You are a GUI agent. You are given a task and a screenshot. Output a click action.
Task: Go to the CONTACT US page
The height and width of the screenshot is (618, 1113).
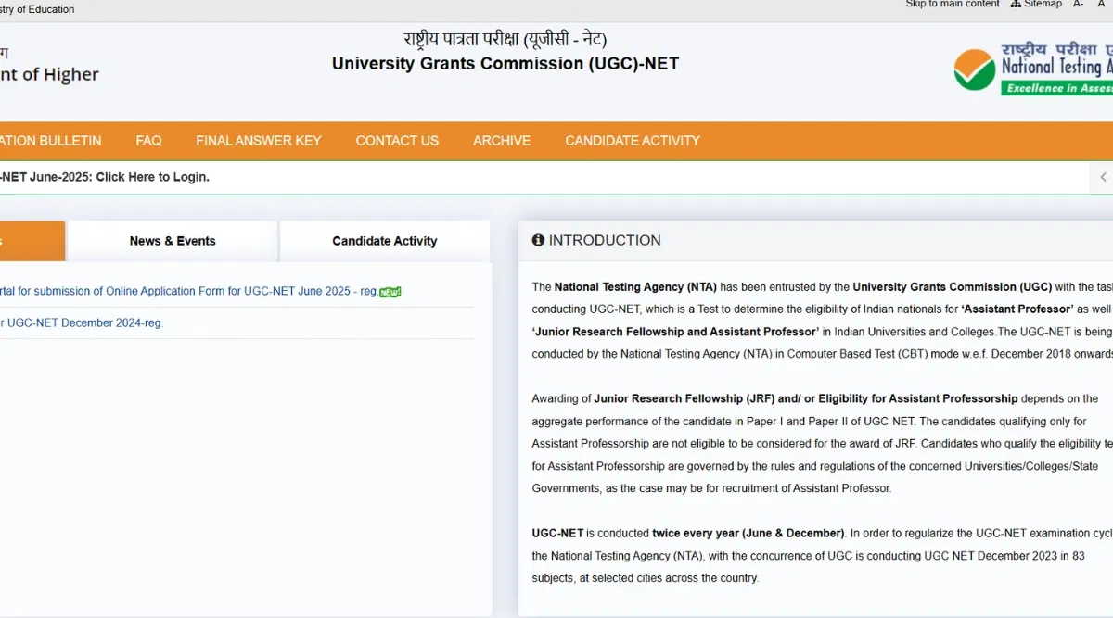click(397, 141)
